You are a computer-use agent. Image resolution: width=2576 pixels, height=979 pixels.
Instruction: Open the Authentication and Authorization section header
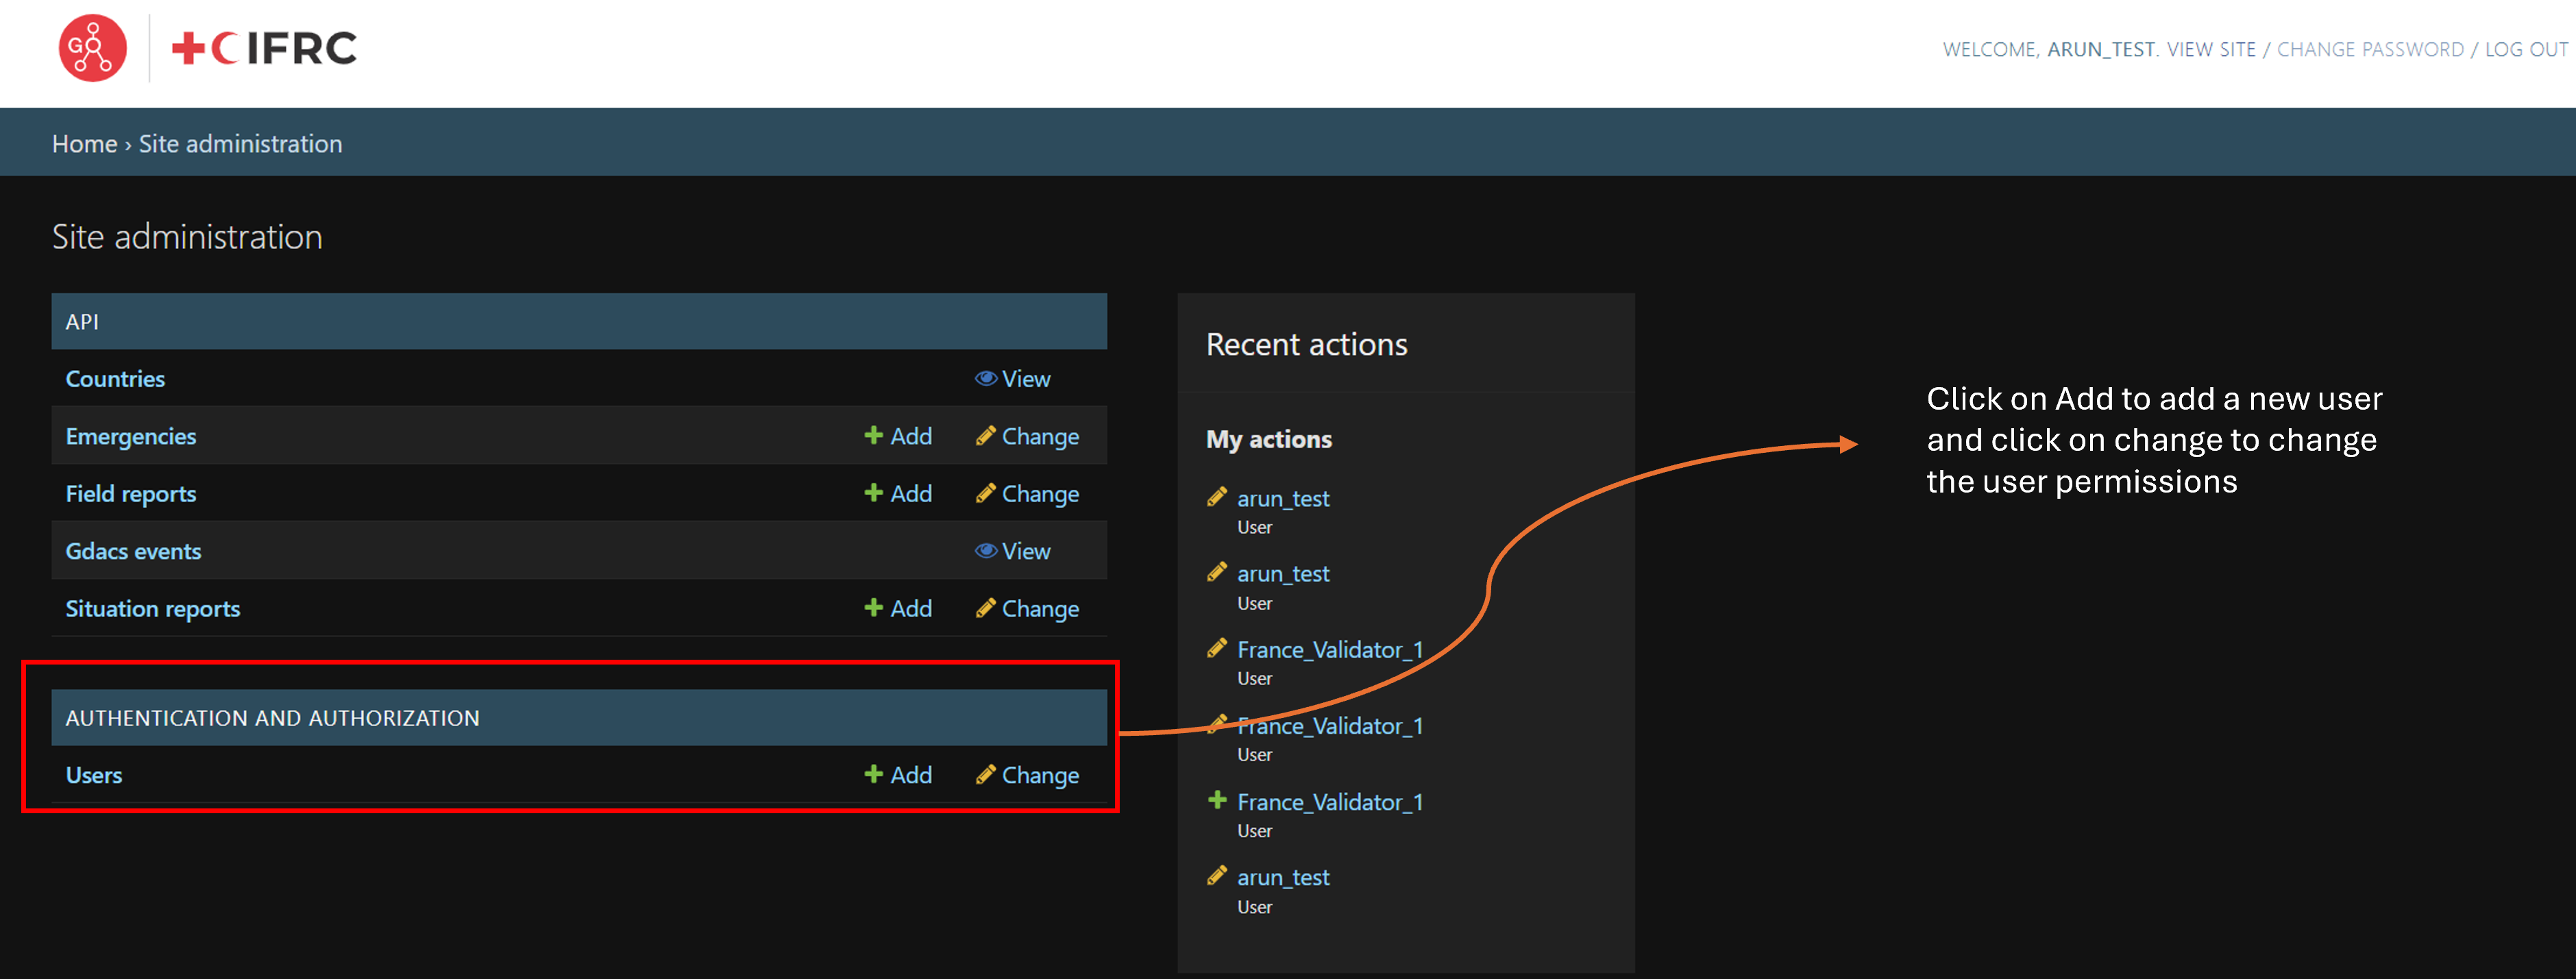click(272, 718)
